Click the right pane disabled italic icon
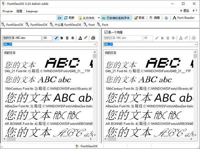 coord(157,38)
